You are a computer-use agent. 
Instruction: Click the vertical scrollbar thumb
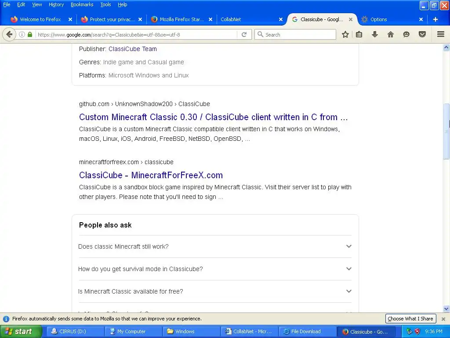point(446,131)
